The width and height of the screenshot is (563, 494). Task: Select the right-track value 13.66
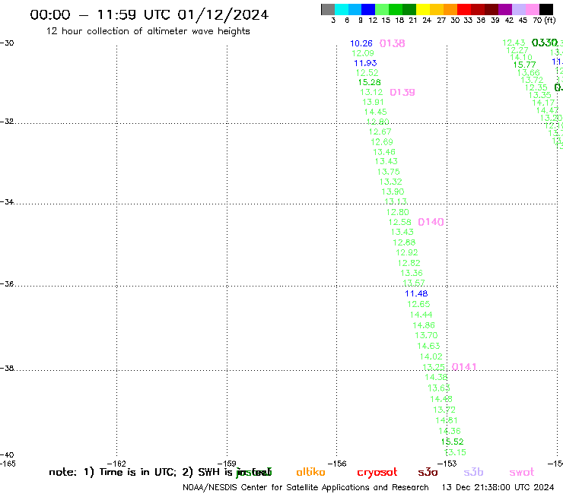[x=528, y=73]
